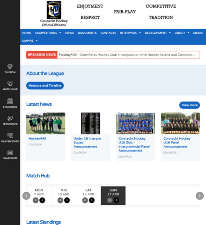206x225 pixels.
Task: Expand the Competitions dropdown arrow
Action: [60, 33]
